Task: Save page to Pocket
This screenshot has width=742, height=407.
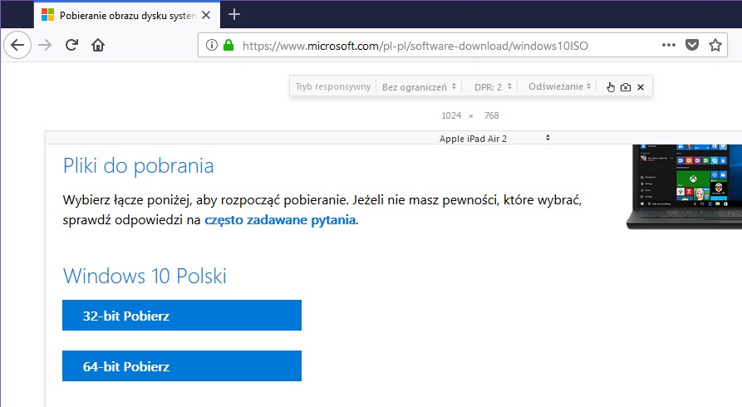Action: click(x=692, y=46)
